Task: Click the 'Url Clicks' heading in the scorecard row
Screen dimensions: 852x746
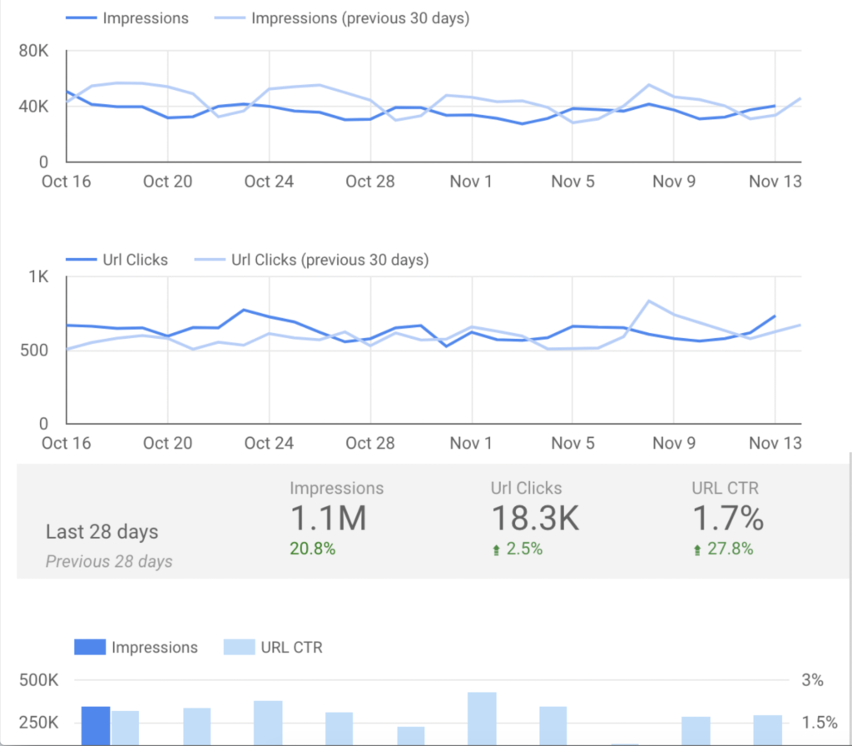Action: (526, 488)
